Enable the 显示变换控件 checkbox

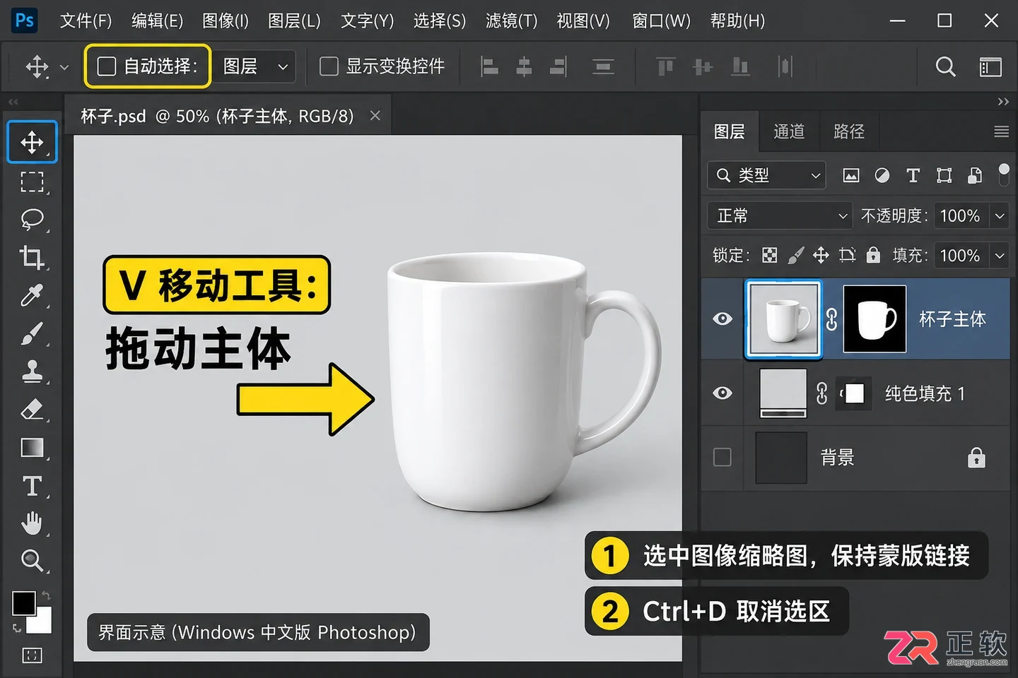(329, 66)
